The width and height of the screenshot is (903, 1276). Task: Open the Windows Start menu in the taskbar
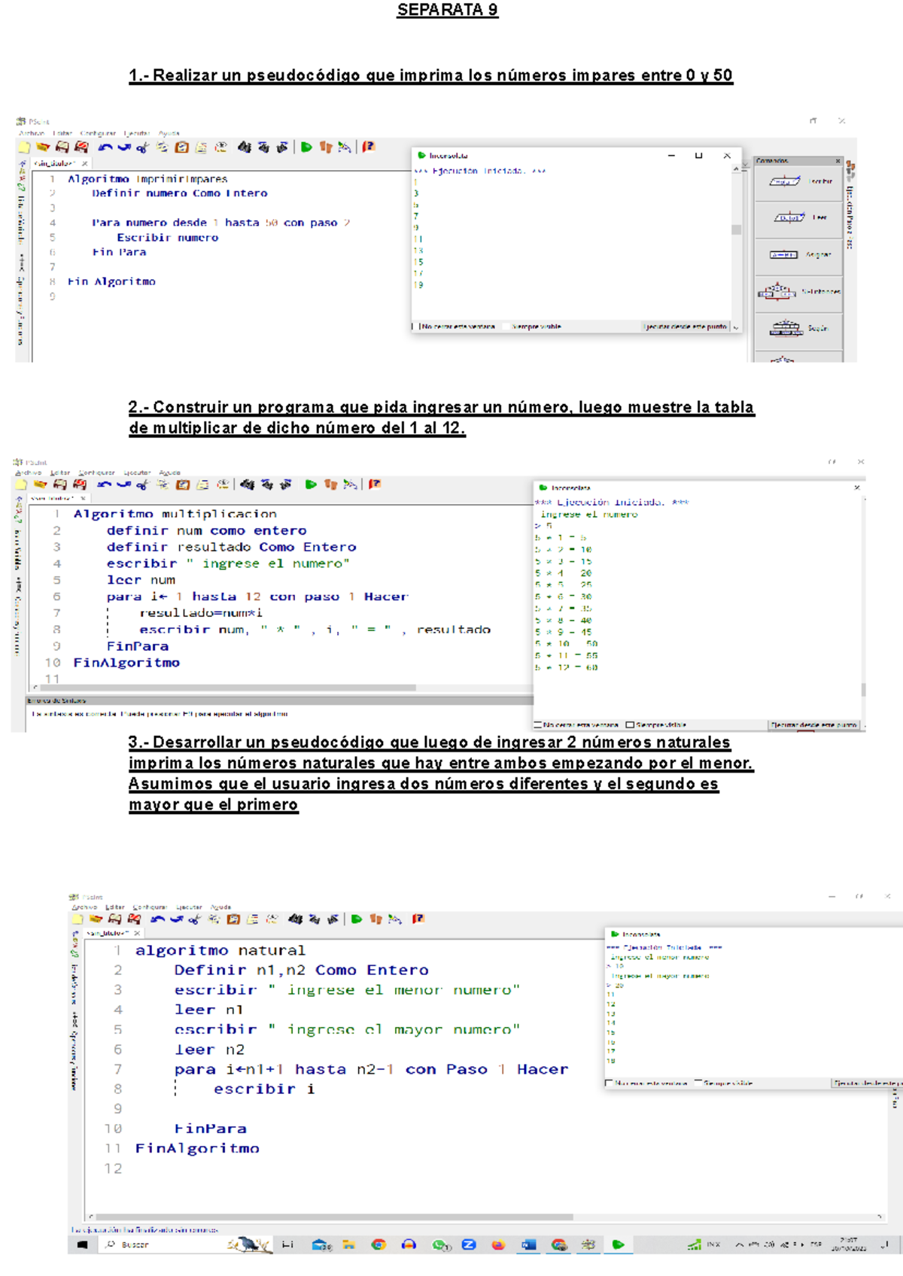[82, 1244]
